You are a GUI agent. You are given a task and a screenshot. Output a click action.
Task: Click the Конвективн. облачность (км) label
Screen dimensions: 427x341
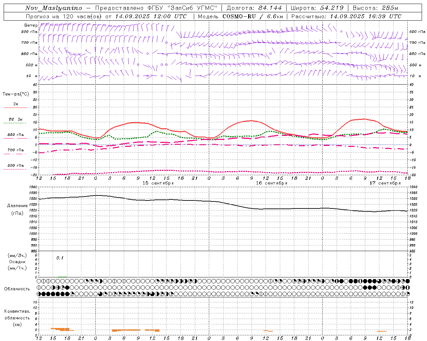tap(17, 318)
